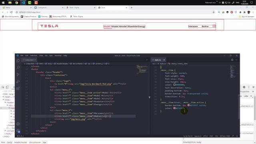This screenshot has width=256, height=144.
Task: Open File Explorer from the Windows taskbar
Action: point(10,3)
